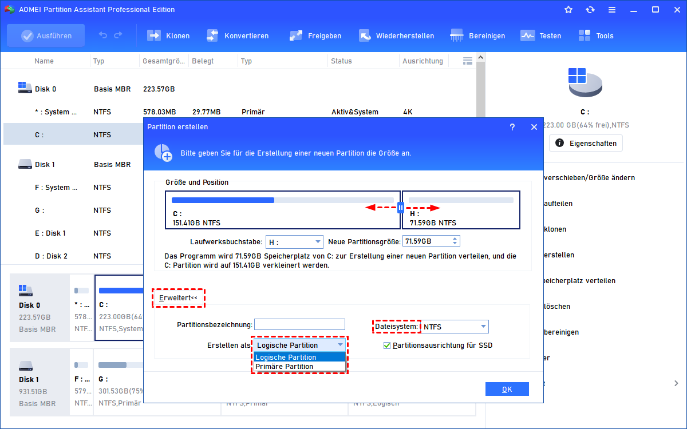687x429 pixels.
Task: Select the F: block in Disk 1 map
Action: pos(81,382)
